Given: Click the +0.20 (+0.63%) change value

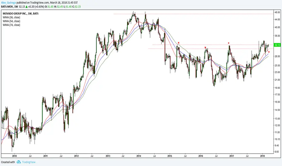Looking at the screenshot, I should click(36, 7).
